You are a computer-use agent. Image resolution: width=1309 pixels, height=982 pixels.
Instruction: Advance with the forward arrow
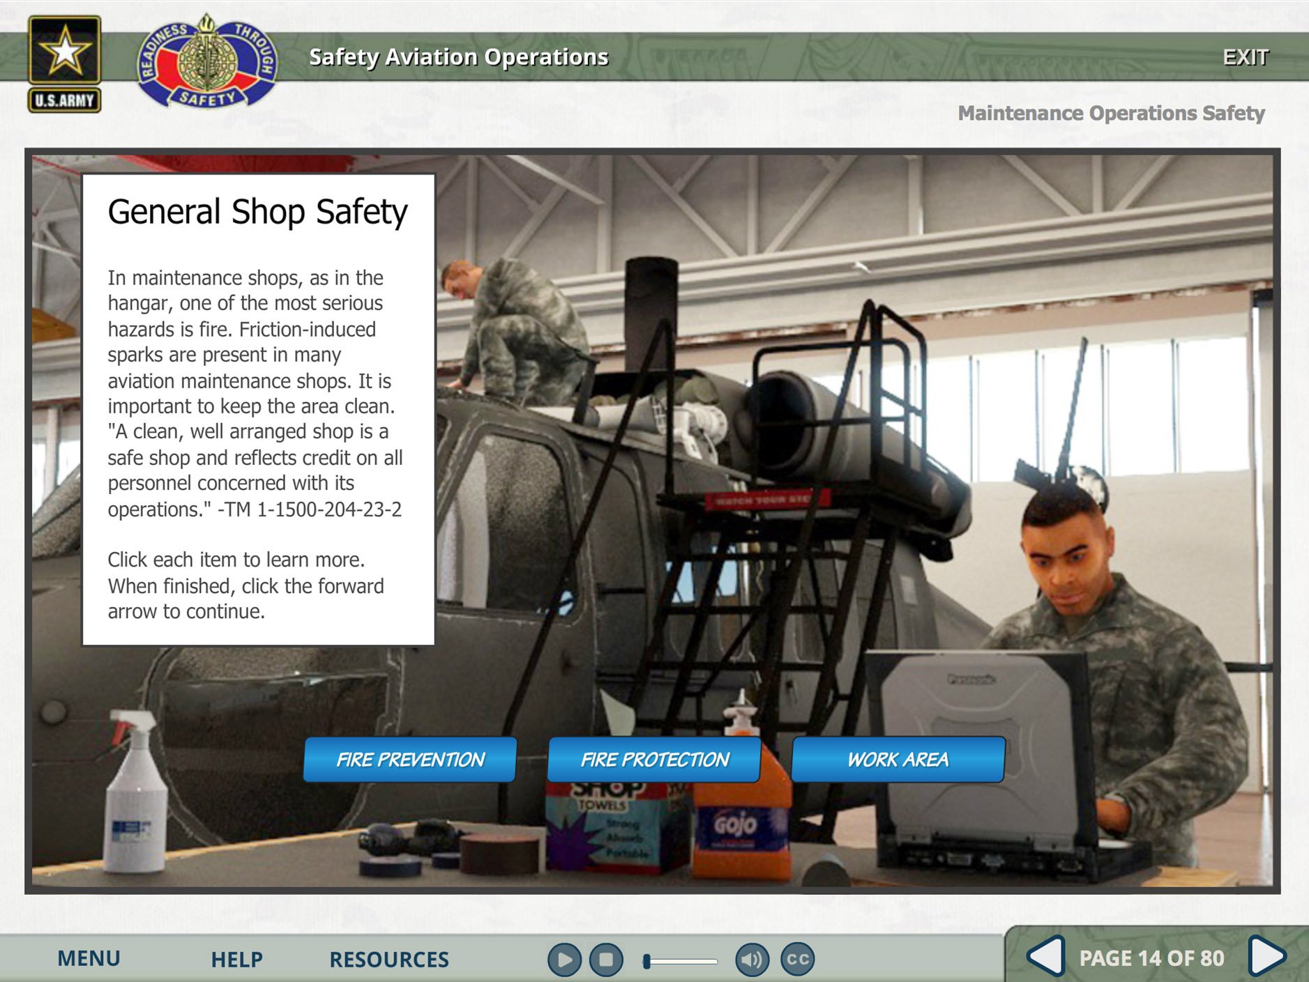1266,956
